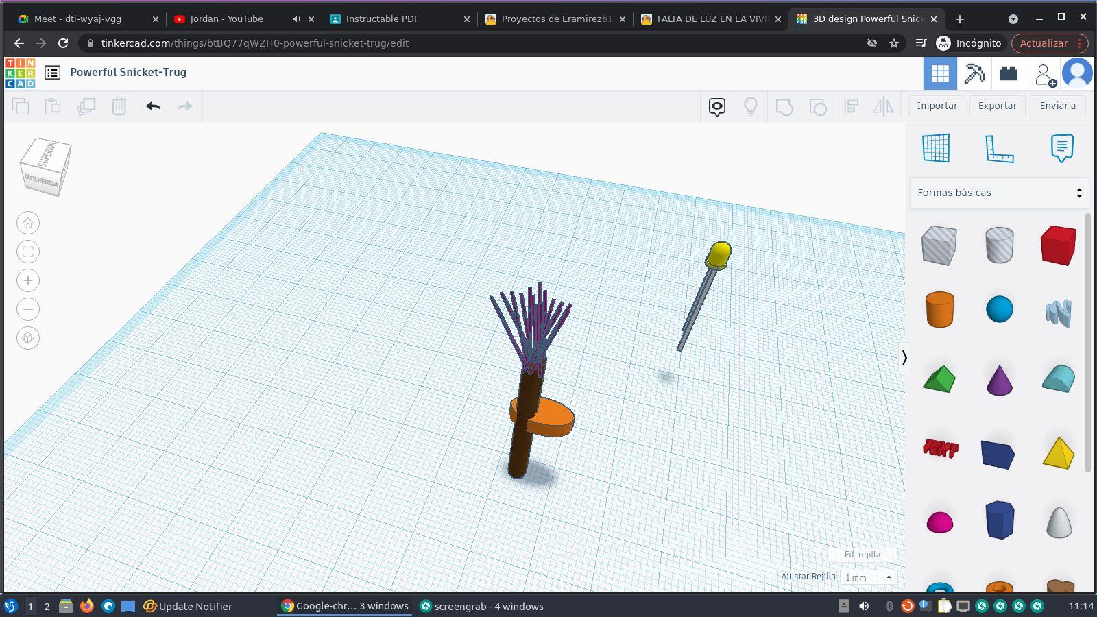Pick the orange Cylinder shape
The height and width of the screenshot is (617, 1097).
(939, 309)
